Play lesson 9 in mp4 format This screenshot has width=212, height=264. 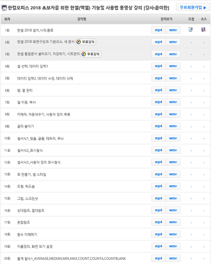[x=158, y=126]
